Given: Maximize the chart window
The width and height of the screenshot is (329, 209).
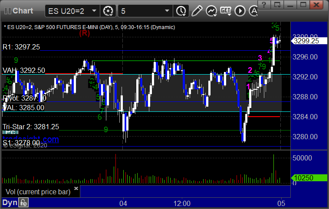Looking at the screenshot, I should (x=303, y=5).
